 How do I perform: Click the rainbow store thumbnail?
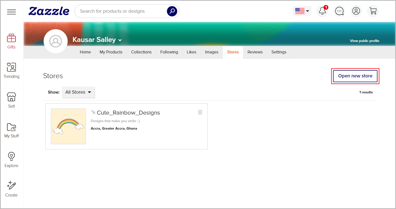coord(68,126)
